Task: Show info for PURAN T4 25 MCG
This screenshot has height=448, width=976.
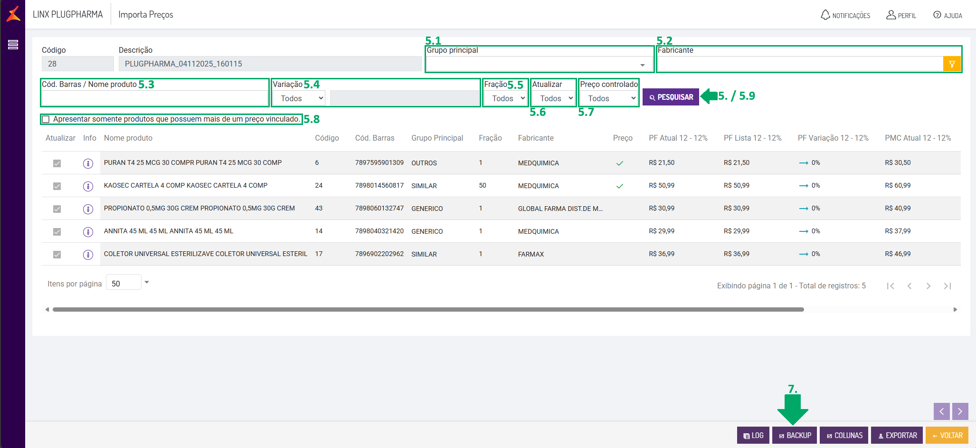Action: (88, 163)
